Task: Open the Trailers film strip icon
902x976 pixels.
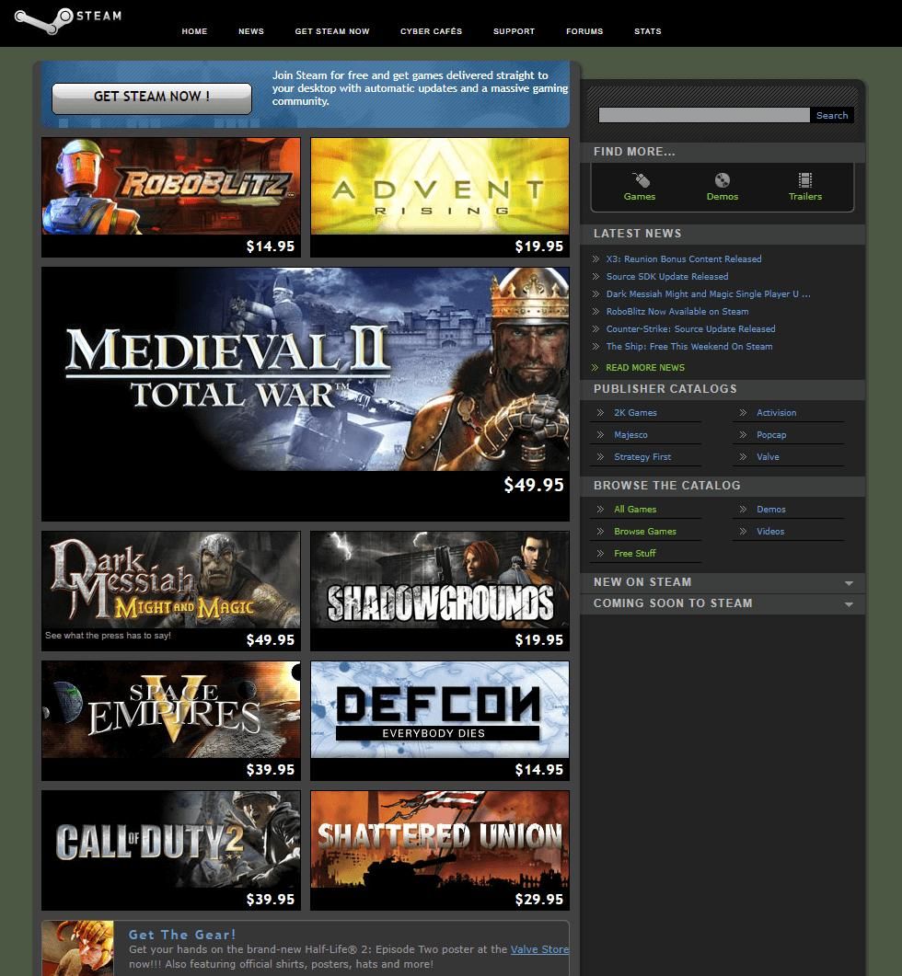Action: point(804,180)
